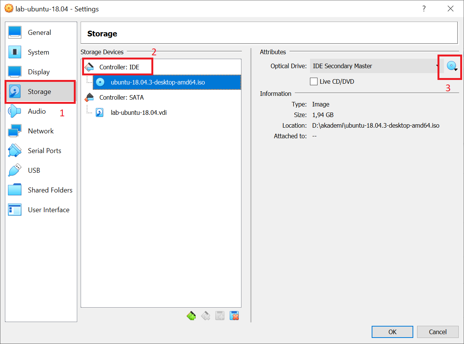This screenshot has width=464, height=344.
Task: Click the optical disc icon beside ubuntu iso
Action: tap(100, 82)
